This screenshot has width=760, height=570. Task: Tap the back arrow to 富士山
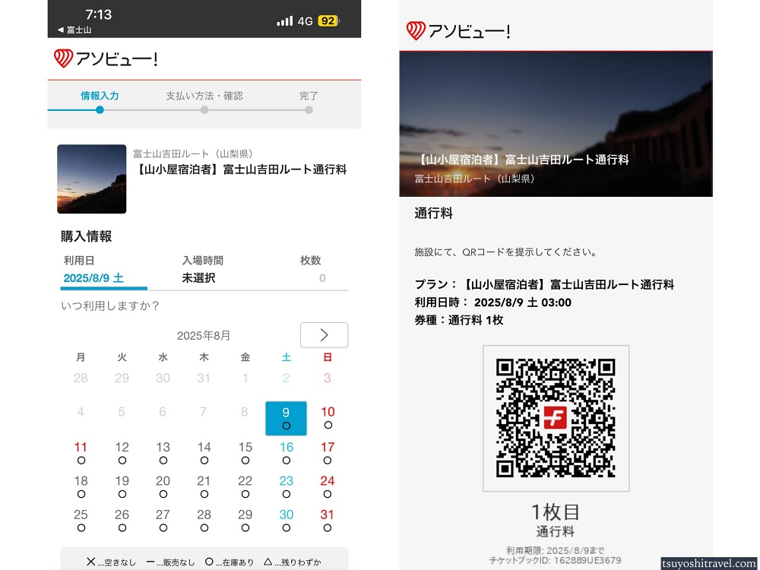tap(74, 30)
